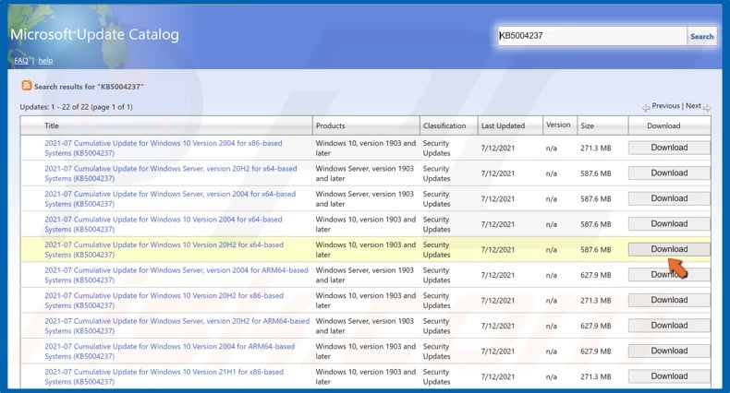Sort results by Title column header
This screenshot has width=730, height=393.
pyautogui.click(x=52, y=125)
